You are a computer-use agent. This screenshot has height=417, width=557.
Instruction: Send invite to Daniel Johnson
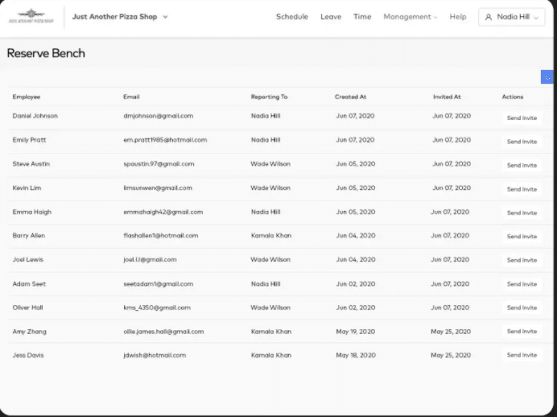pos(522,118)
